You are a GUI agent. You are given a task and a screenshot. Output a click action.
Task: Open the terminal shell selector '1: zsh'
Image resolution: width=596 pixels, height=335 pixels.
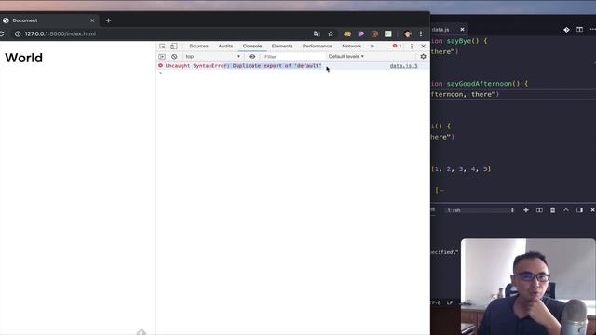[480, 210]
